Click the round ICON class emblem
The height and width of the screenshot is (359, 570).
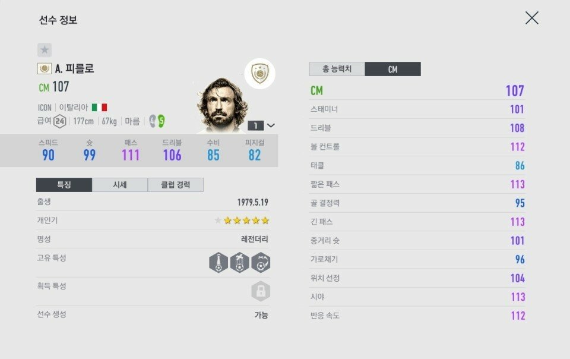[259, 74]
